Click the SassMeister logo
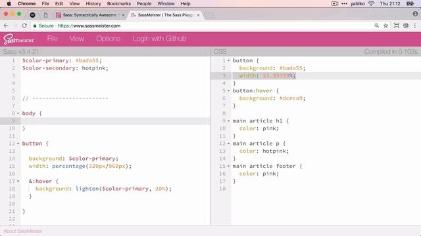The height and width of the screenshot is (236, 421). (18, 39)
